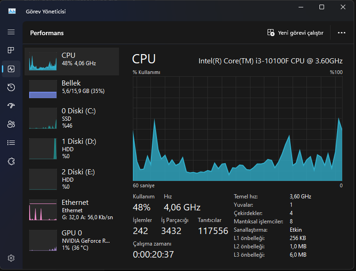Click the Task Manager app icon in title bar
Image resolution: width=356 pixels, height=271 pixels.
12,11
